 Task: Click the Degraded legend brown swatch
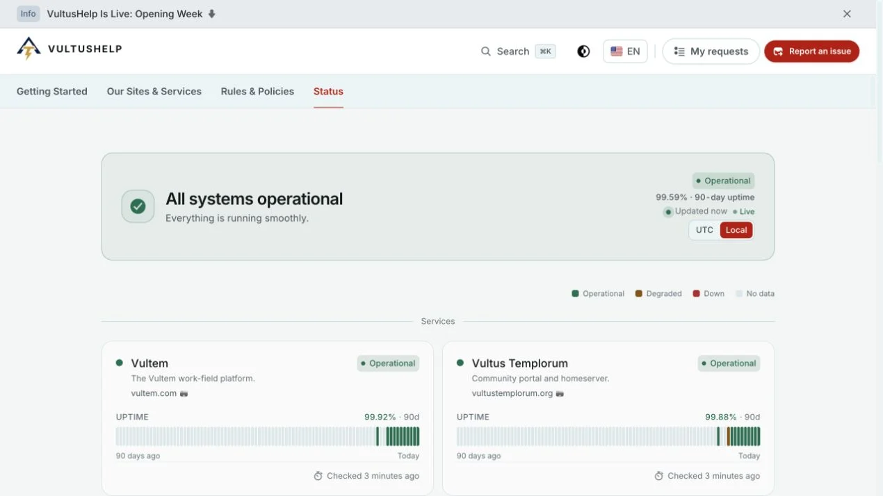click(x=639, y=294)
